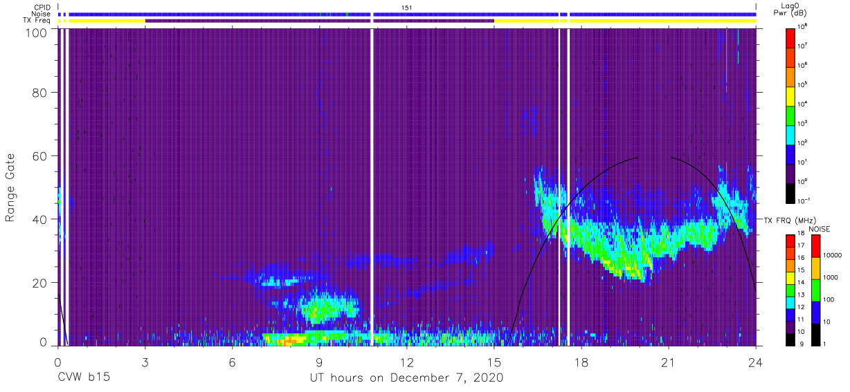Viewport: 850px width, 392px height.
Task: Click the 'Range Gate' y-axis title
Action: [x=10, y=187]
